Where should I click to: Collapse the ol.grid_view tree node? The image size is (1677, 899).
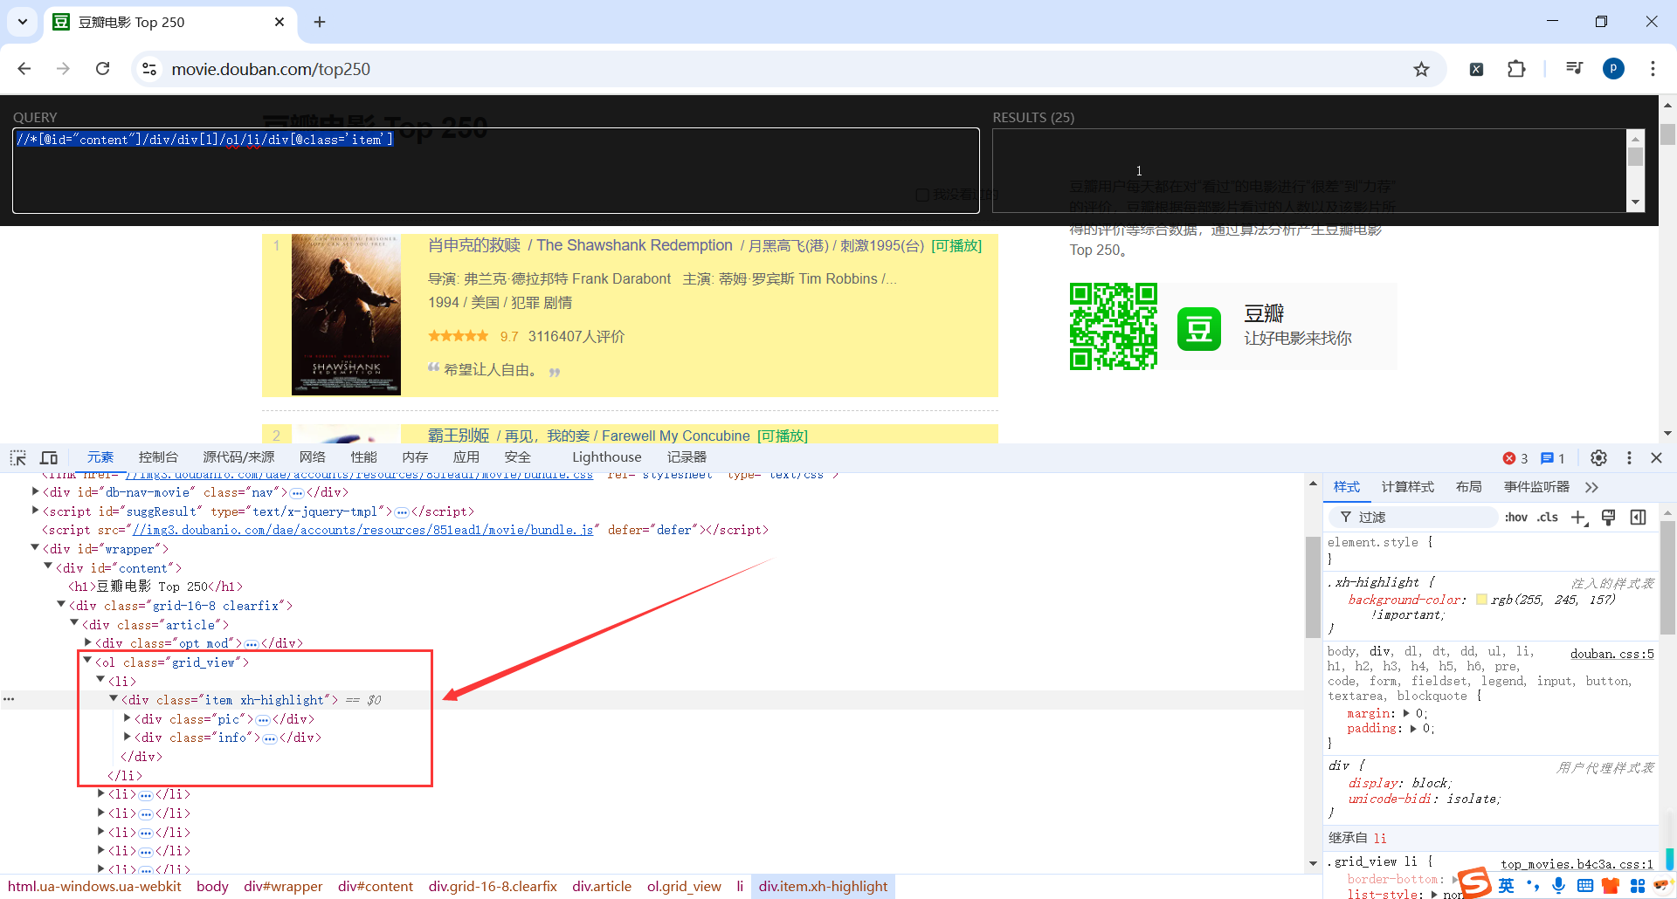(87, 662)
